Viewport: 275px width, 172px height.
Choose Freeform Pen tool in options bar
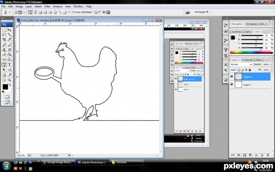[36, 12]
